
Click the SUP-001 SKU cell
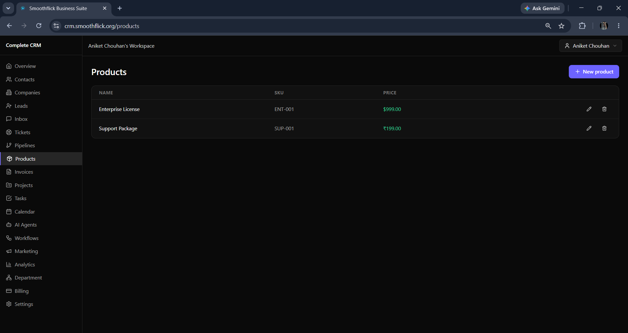(x=284, y=128)
